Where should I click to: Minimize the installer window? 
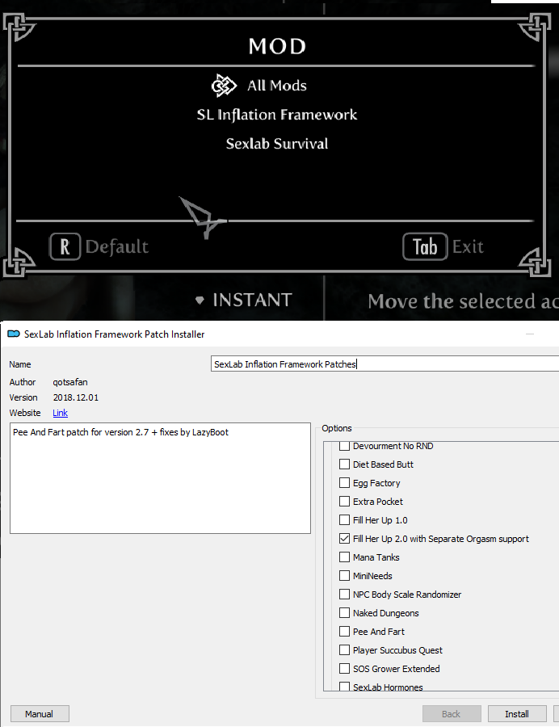pyautogui.click(x=530, y=334)
